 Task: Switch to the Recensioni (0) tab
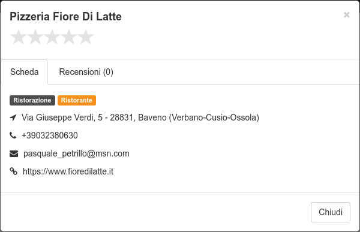pos(86,72)
